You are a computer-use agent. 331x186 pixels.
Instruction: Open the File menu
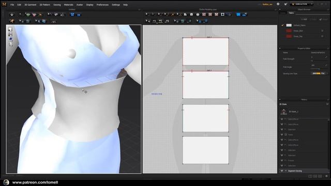tap(12, 5)
